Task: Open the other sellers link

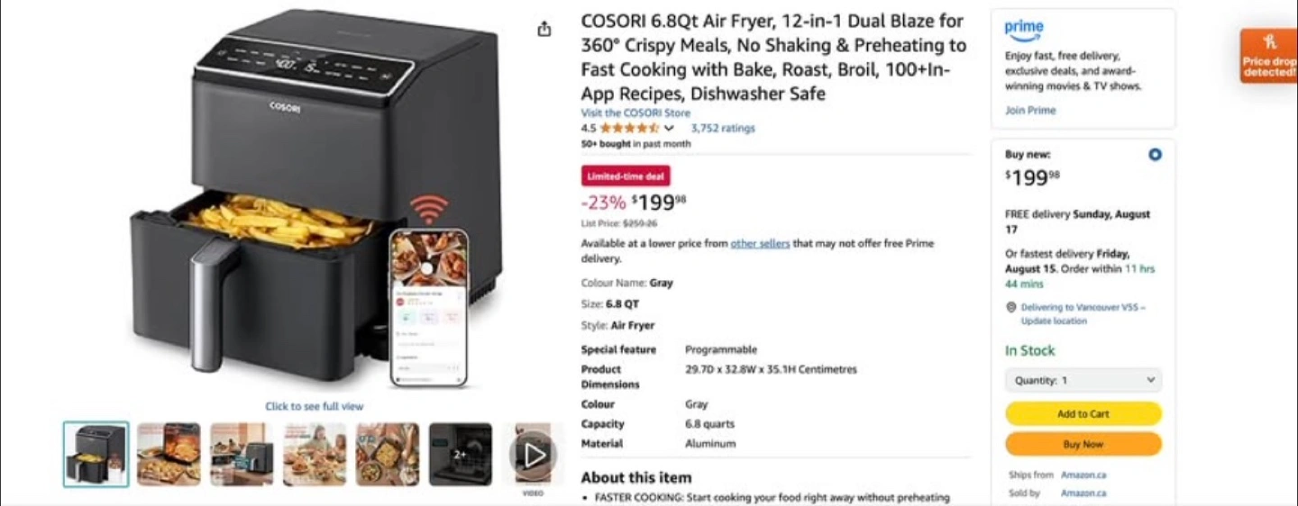Action: (x=760, y=243)
